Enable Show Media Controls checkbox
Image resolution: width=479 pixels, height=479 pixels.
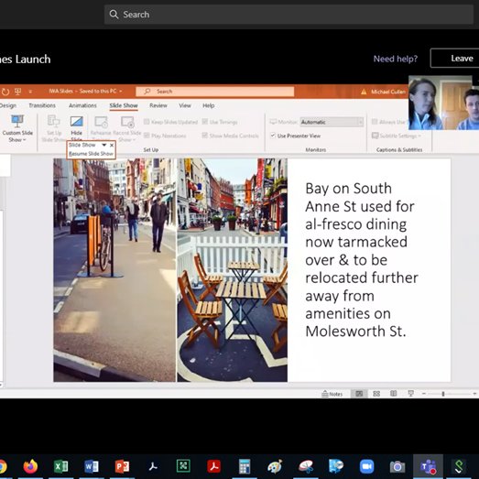point(204,136)
